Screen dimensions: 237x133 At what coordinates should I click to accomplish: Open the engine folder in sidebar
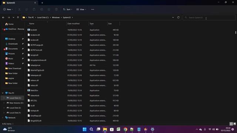tap(10, 78)
